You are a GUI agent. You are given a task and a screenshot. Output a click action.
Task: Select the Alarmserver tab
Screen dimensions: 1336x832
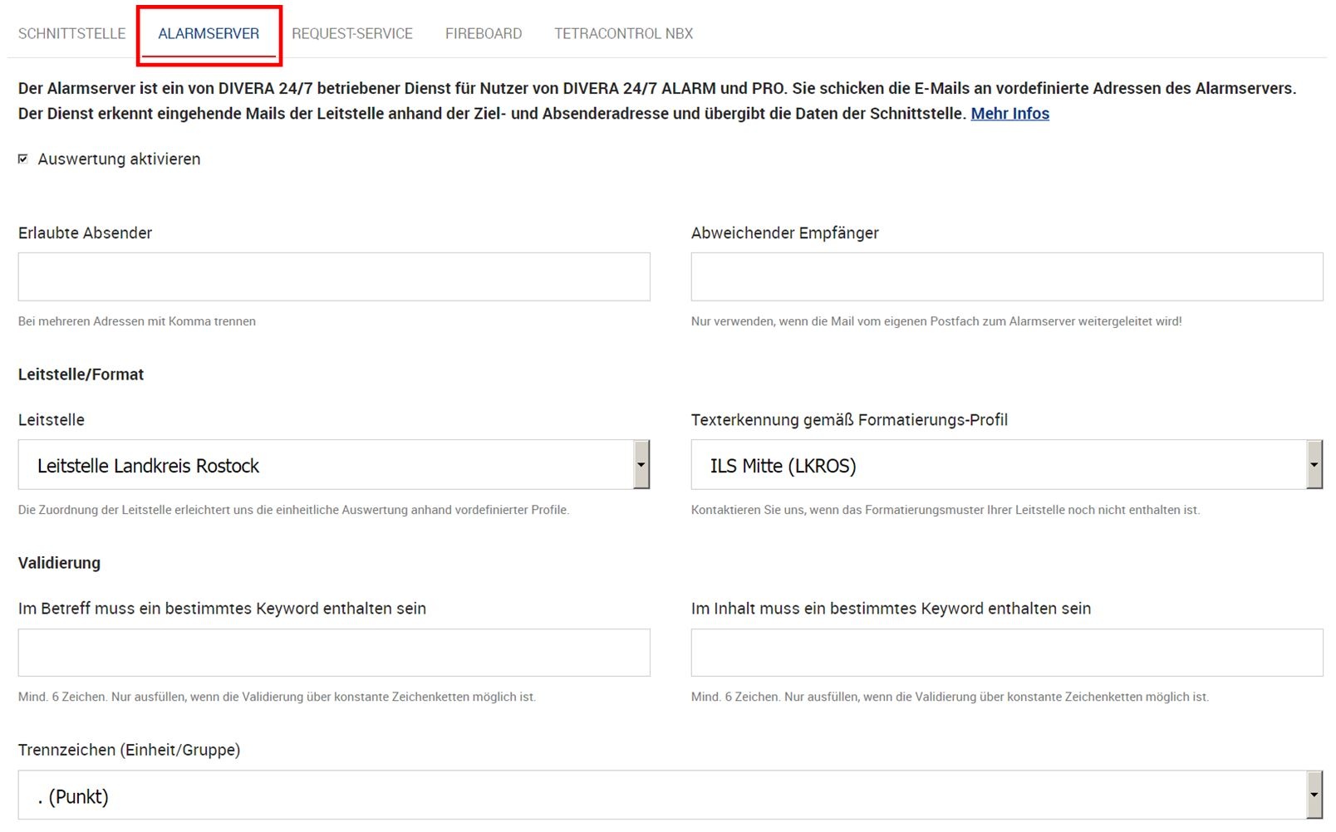[x=209, y=33]
